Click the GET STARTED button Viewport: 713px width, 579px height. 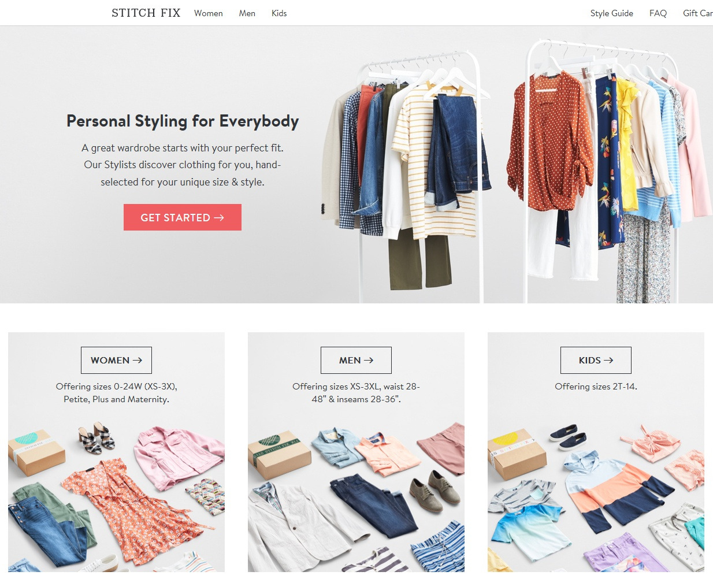[x=183, y=217]
